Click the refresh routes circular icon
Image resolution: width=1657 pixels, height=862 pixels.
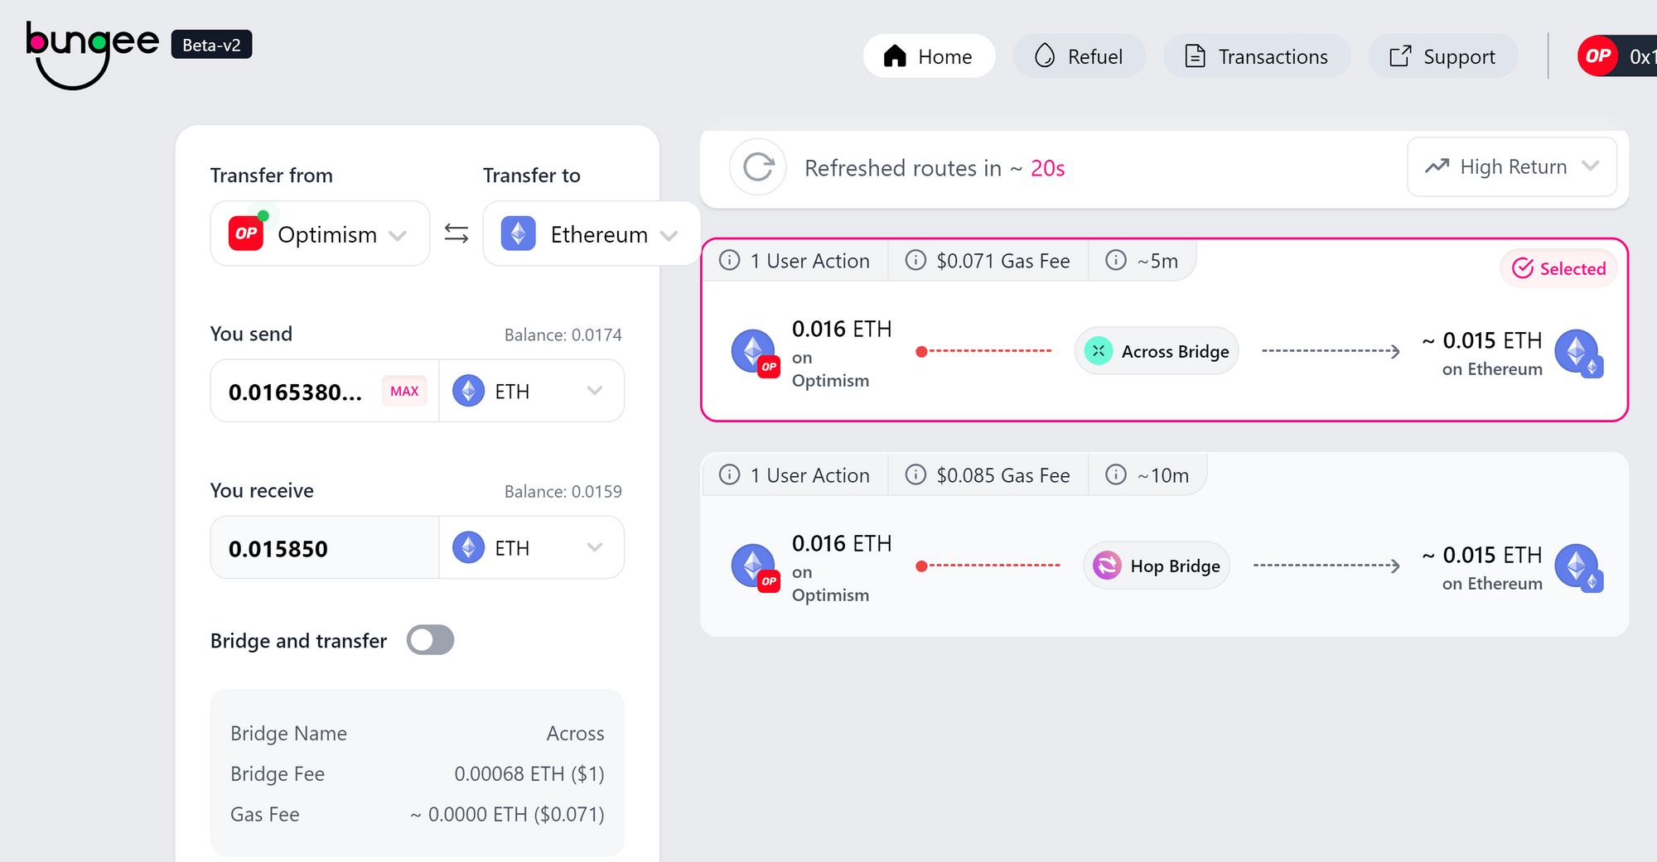point(757,167)
